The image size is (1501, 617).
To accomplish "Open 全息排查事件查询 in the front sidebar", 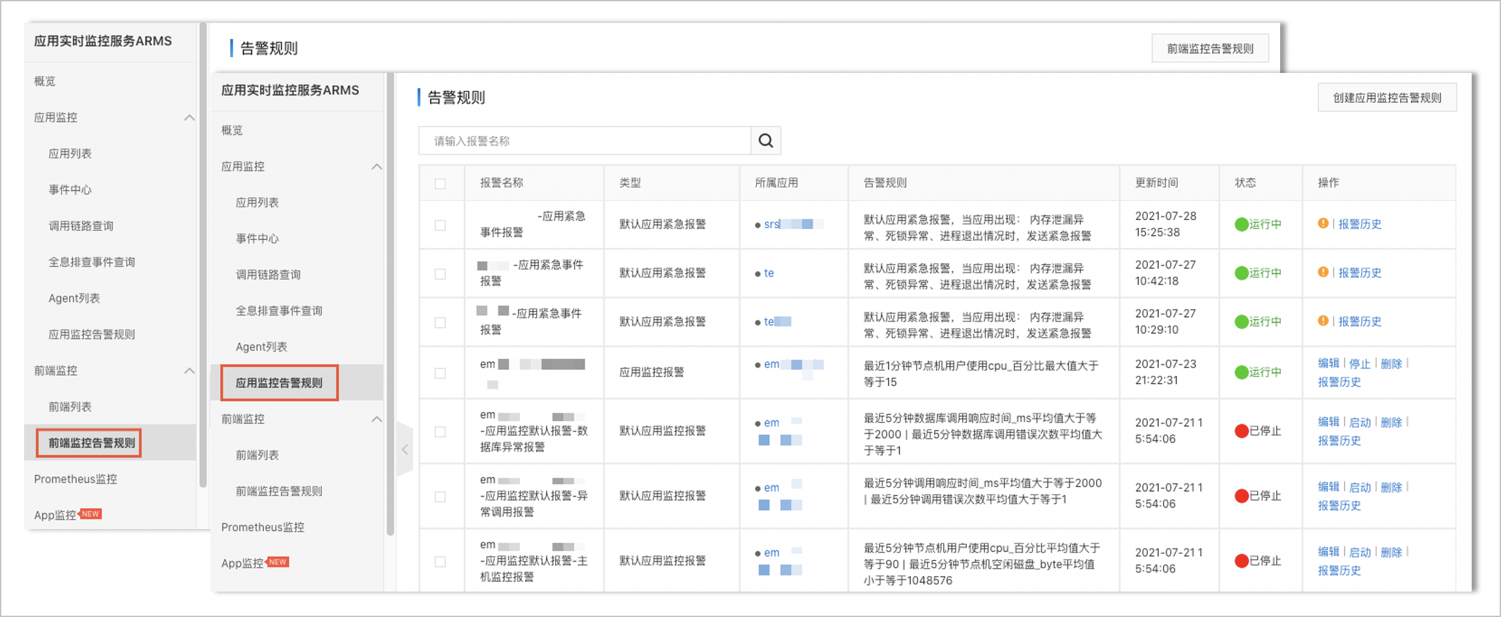I will [x=279, y=311].
